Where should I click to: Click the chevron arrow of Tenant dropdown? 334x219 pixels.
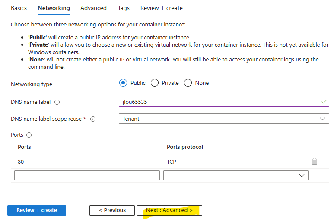pos(322,119)
